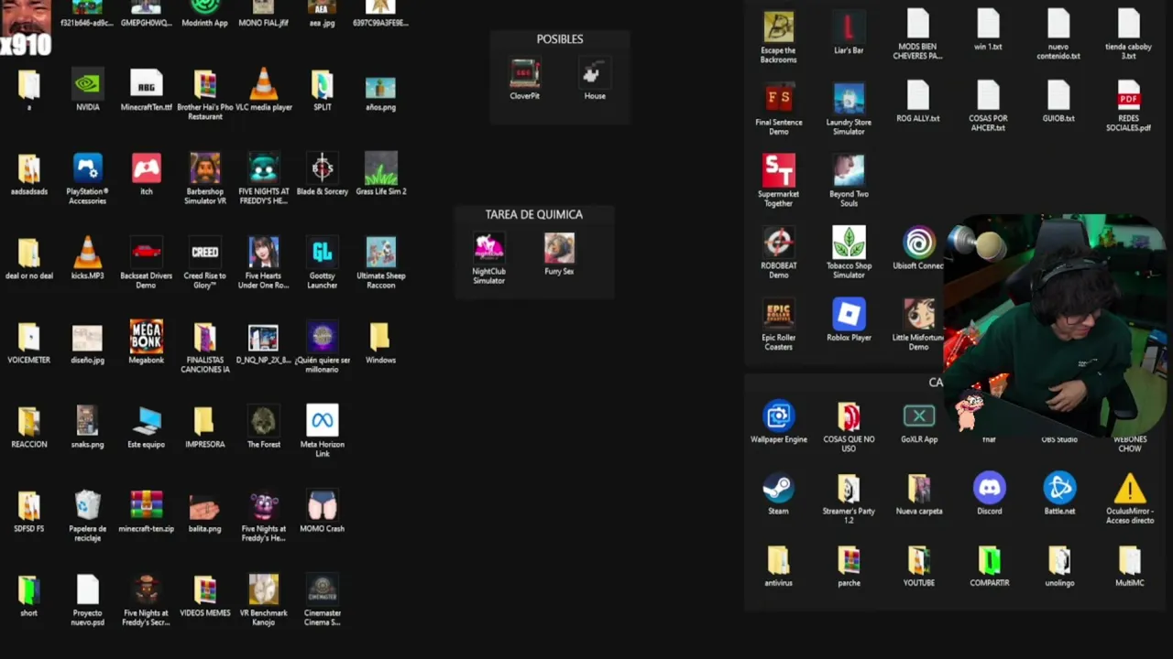This screenshot has height=659, width=1173.
Task: Open Streamer's Party 1.2 folder
Action: pos(849,487)
